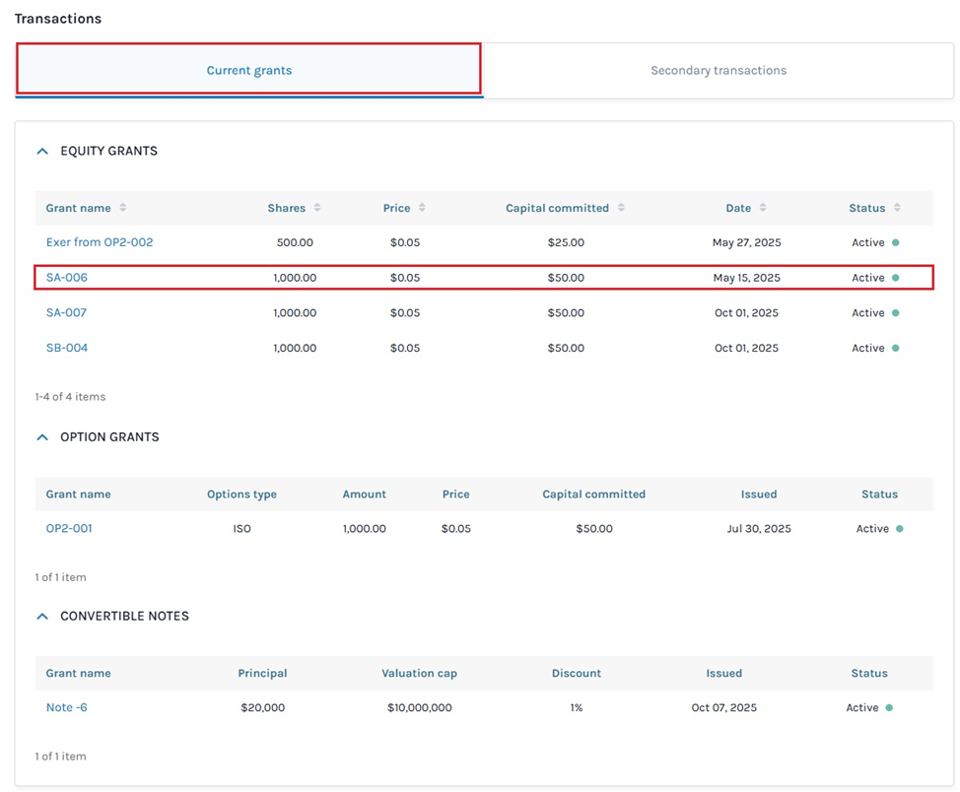
Task: Click the Shares column sort arrows
Action: (317, 208)
